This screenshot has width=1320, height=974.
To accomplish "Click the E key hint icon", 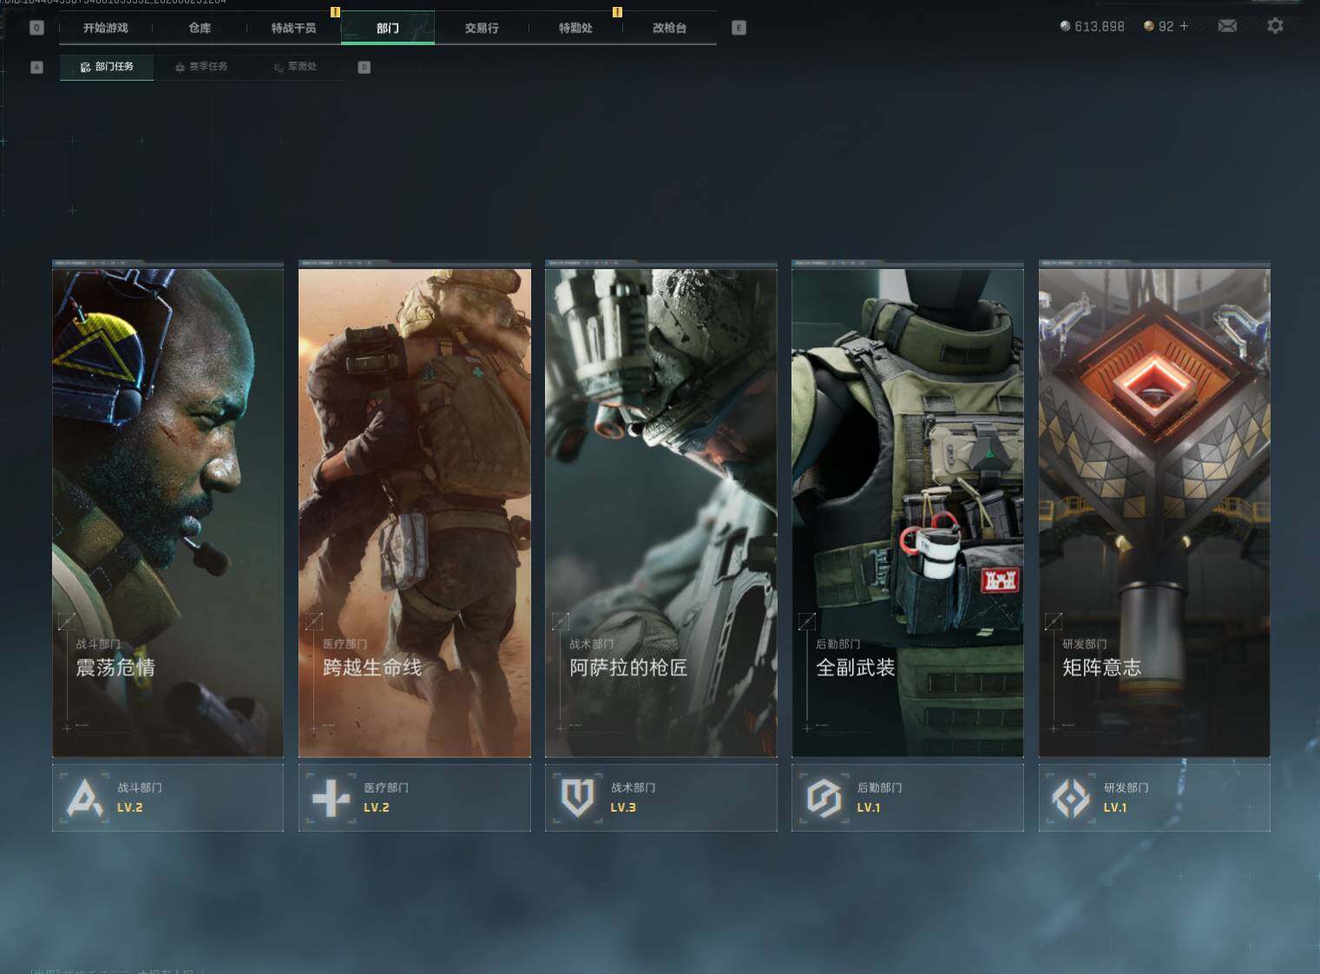I will pyautogui.click(x=739, y=28).
